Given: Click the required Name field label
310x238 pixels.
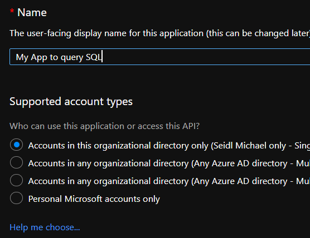Looking at the screenshot, I should [x=32, y=13].
